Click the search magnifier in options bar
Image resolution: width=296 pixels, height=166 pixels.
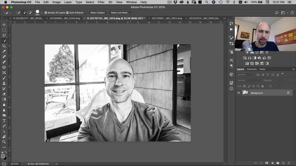click(277, 13)
